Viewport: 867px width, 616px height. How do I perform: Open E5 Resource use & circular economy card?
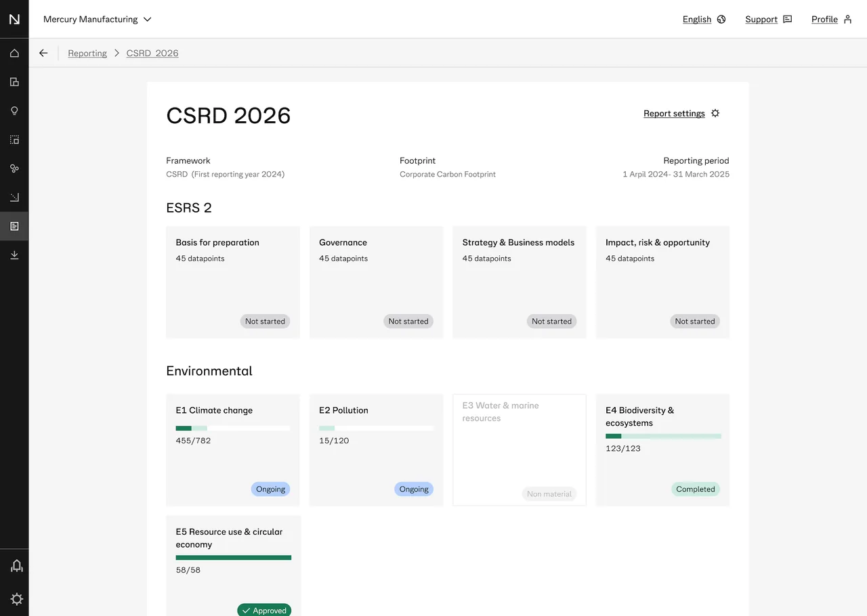[x=233, y=566]
